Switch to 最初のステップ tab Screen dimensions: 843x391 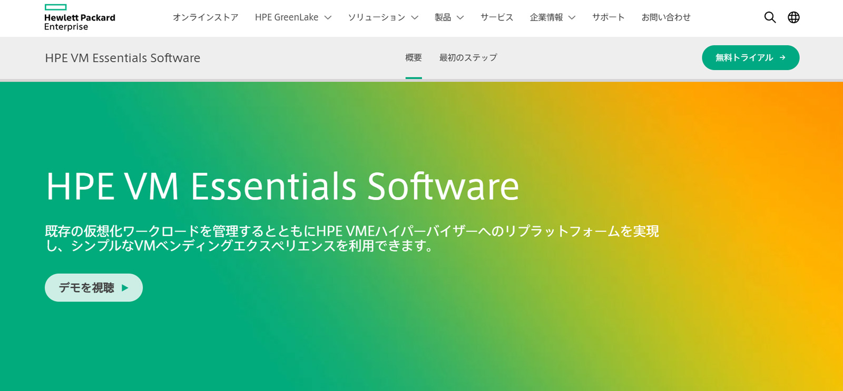pos(468,58)
